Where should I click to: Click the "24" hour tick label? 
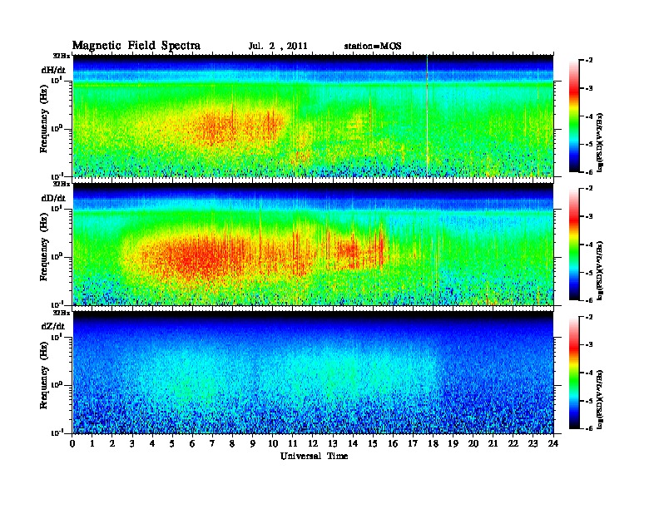point(553,443)
